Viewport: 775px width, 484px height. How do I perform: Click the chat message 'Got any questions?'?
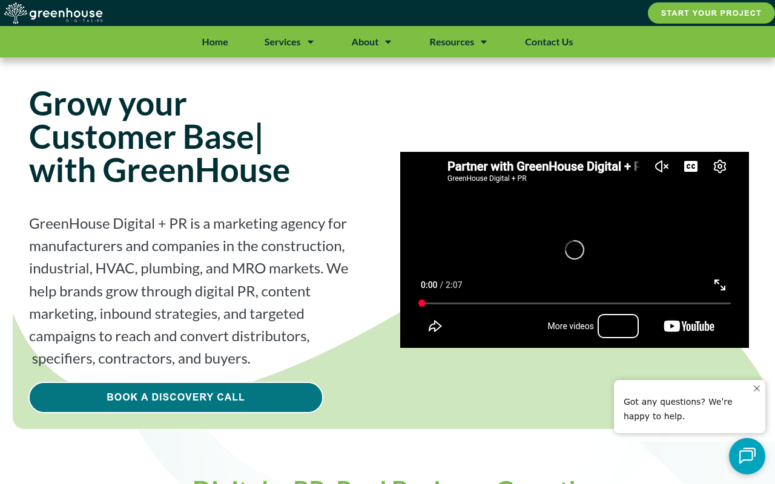tap(678, 409)
